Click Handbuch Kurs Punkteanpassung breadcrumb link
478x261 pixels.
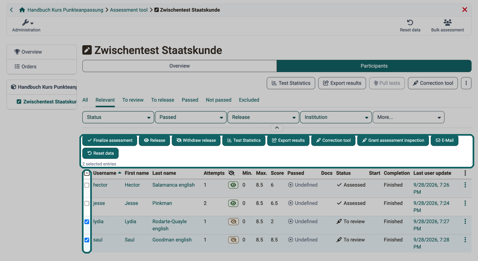coord(65,10)
